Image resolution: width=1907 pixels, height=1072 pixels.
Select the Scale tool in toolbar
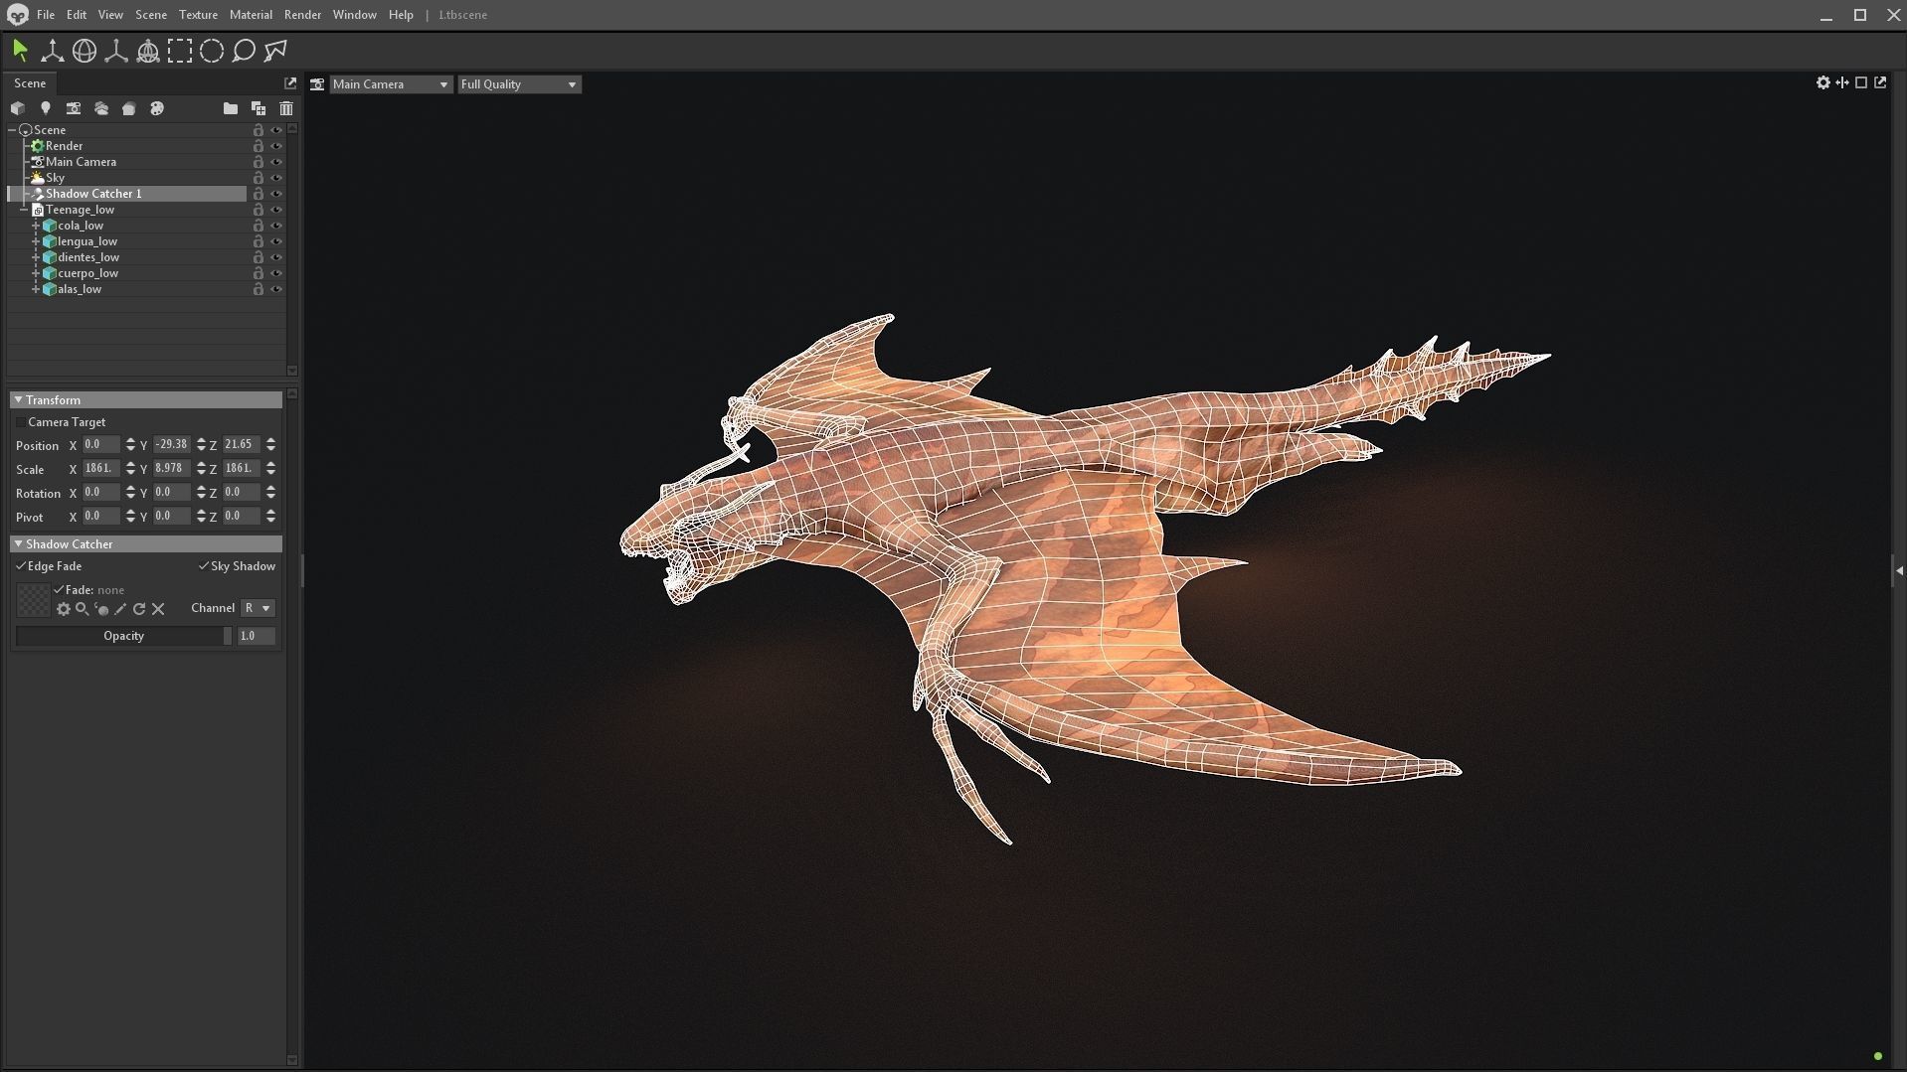(116, 51)
